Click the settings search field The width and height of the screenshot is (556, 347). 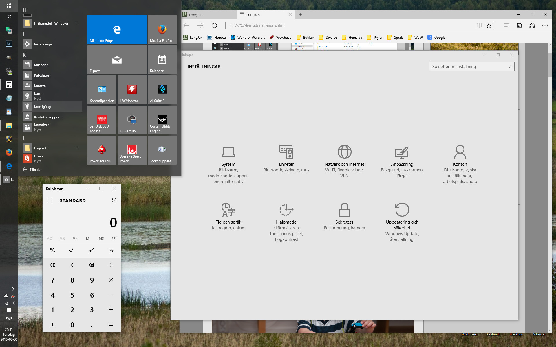[471, 67]
